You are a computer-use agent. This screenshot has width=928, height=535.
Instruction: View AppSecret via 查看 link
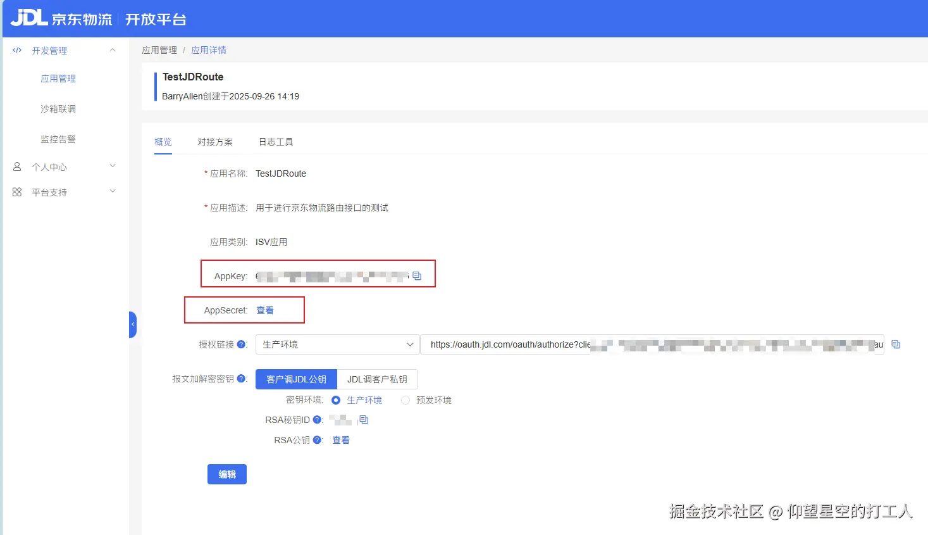[265, 310]
